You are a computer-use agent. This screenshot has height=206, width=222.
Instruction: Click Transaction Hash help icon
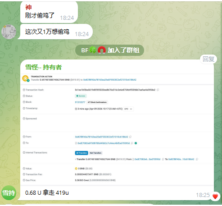click(24, 90)
